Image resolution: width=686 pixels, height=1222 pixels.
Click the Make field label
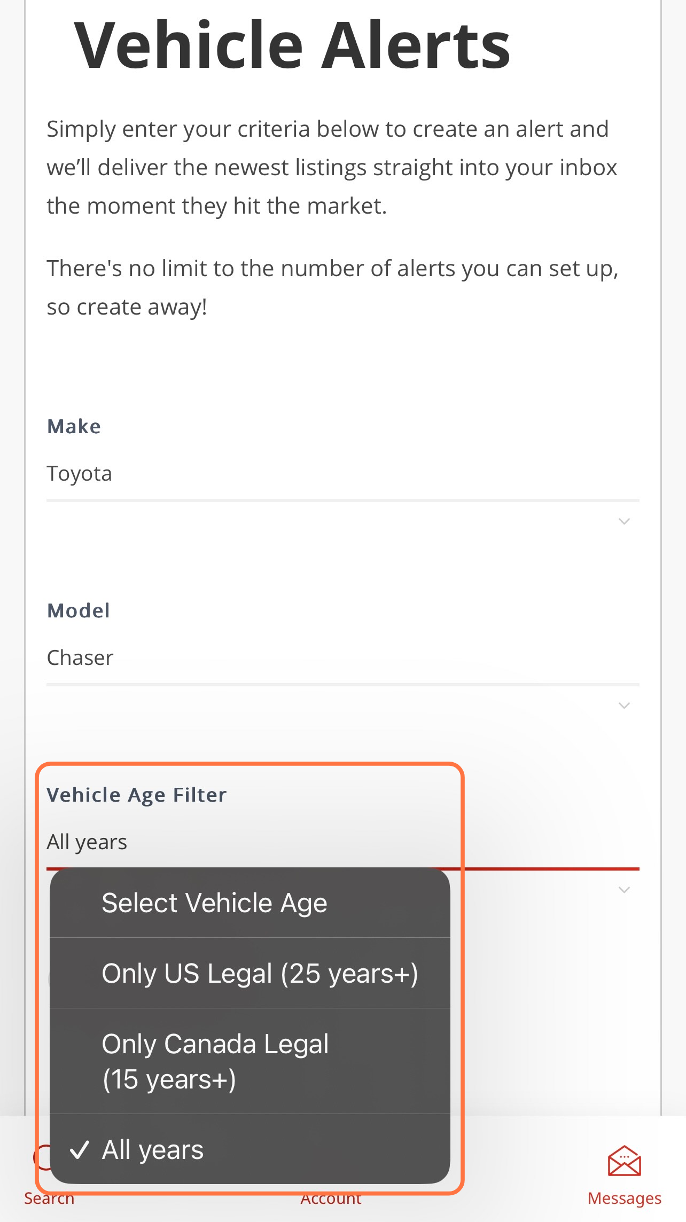(x=74, y=426)
